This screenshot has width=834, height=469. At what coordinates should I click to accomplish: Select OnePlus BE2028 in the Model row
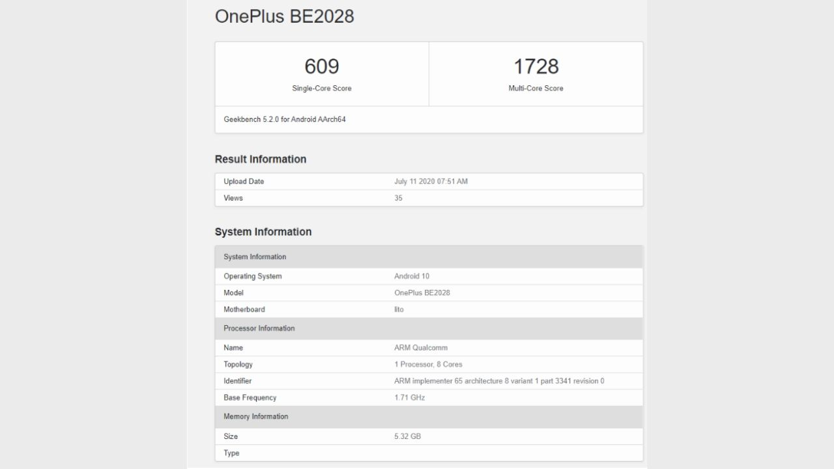click(422, 293)
